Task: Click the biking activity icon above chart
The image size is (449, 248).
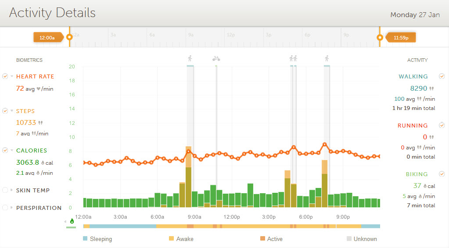Action: click(x=216, y=58)
